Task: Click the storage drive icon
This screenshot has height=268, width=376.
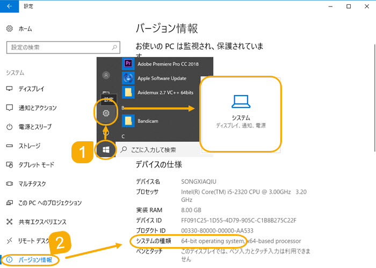Action: [x=9, y=146]
